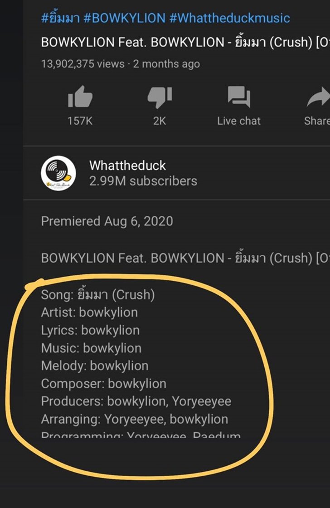
Task: Open the Whattheduck channel avatar
Action: coord(58,173)
